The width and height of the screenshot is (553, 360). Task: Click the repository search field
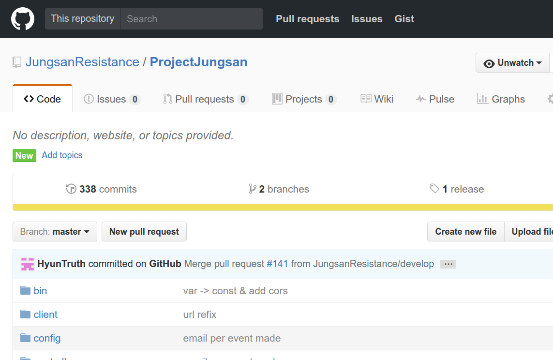pyautogui.click(x=192, y=19)
